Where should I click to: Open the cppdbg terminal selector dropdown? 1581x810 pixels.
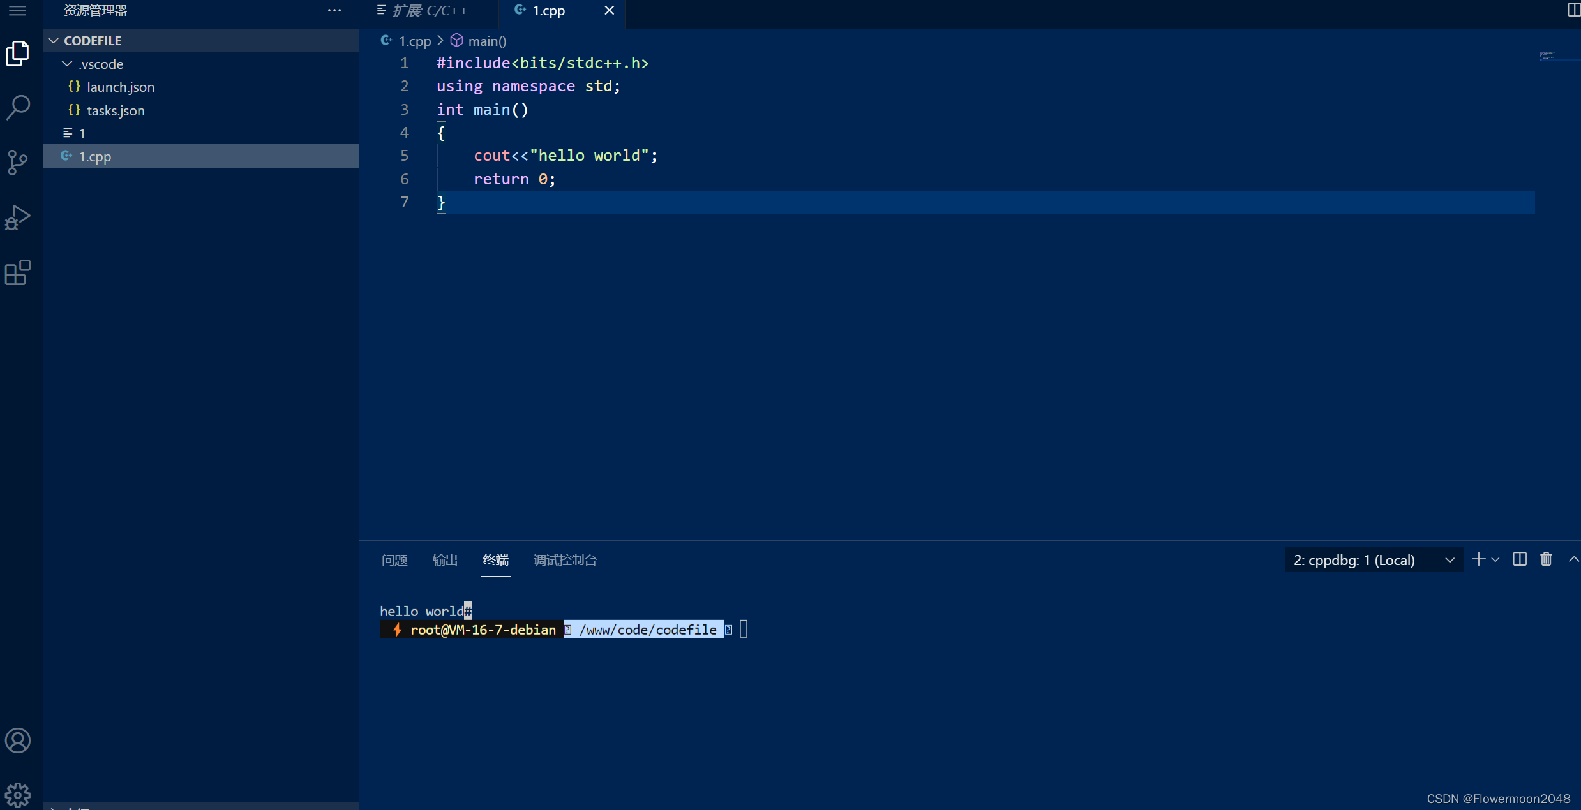[1374, 560]
